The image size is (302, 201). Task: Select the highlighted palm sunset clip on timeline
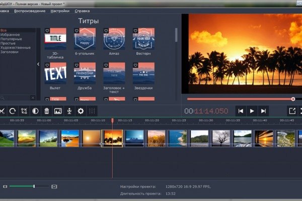[x=112, y=139]
